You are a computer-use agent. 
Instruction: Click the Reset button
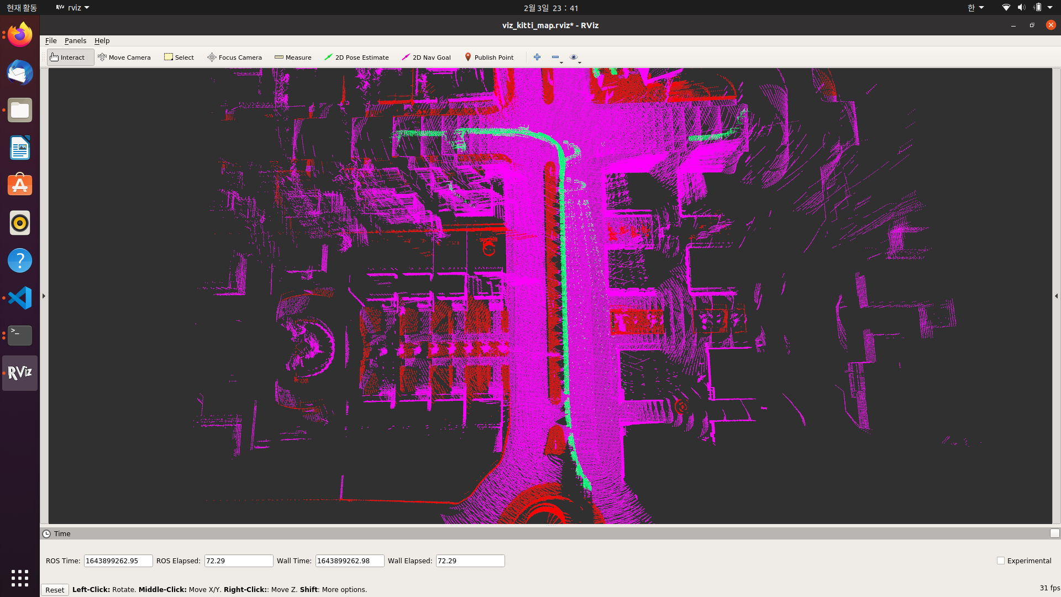[55, 590]
